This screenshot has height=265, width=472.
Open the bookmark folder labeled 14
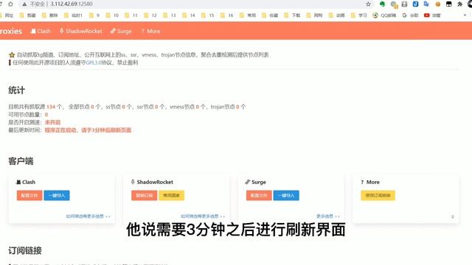tap(189, 15)
